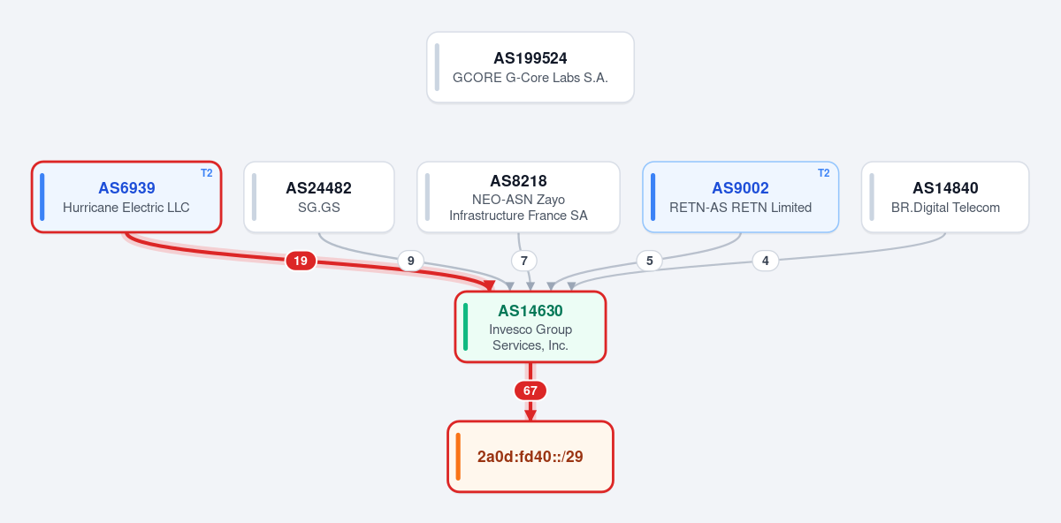Click the T2 tag on AS9002

823,173
